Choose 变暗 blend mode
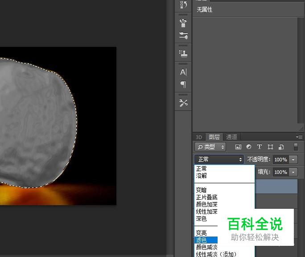The width and height of the screenshot is (305, 257). coord(224,190)
